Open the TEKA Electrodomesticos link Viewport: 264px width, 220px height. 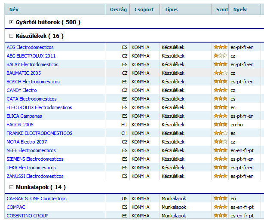(x=31, y=167)
